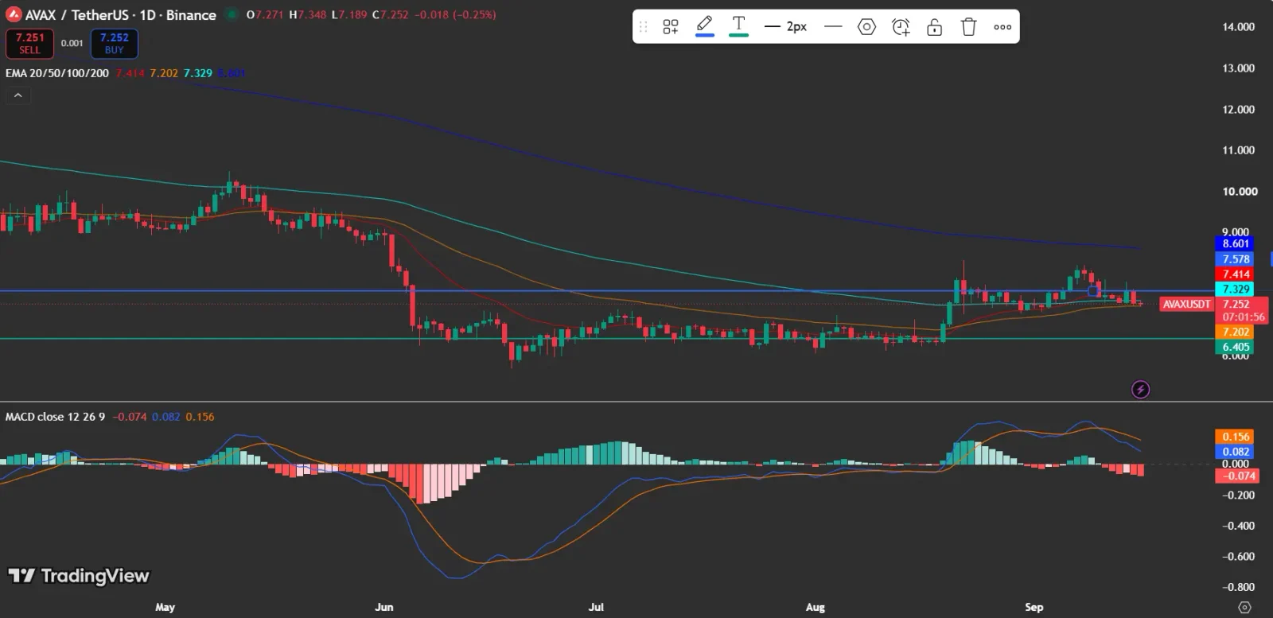
Task: Click the 7.252 BUY button
Action: point(115,44)
